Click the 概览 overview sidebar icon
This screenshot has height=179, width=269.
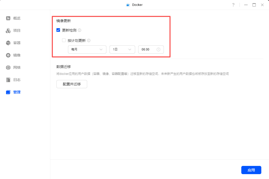(x=8, y=18)
